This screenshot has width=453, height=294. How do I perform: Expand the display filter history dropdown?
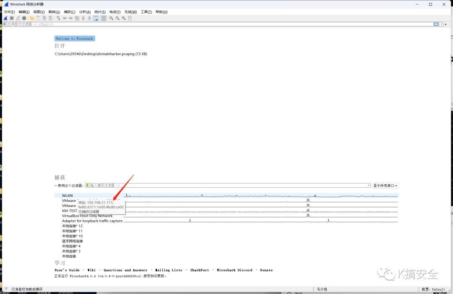pyautogui.click(x=441, y=24)
